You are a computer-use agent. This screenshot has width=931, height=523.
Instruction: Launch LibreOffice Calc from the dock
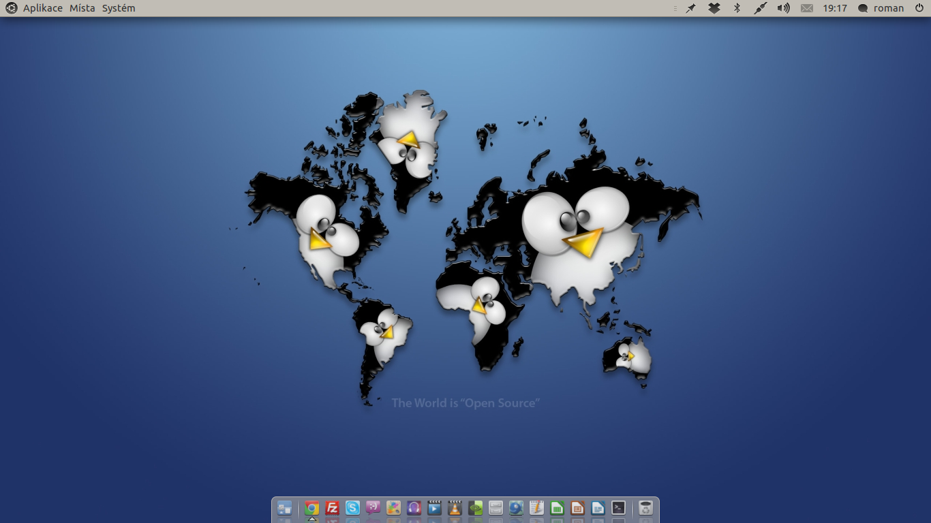point(557,508)
